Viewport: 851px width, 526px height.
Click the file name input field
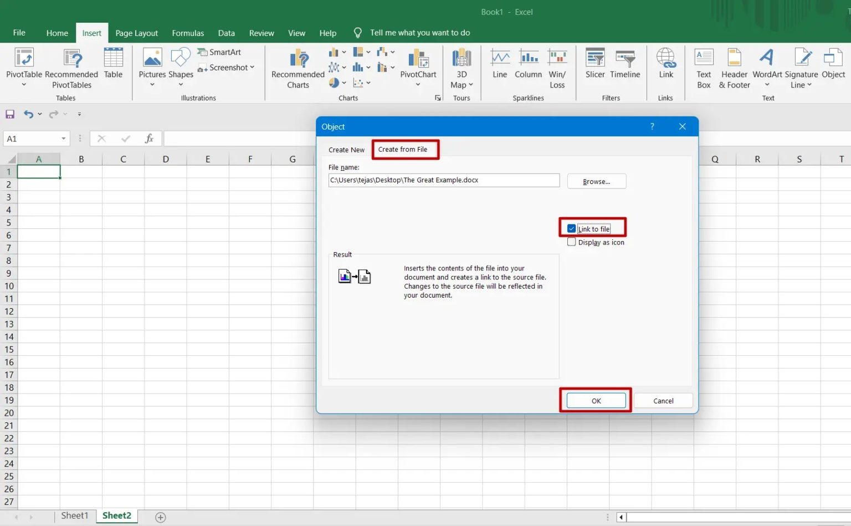[x=443, y=180]
